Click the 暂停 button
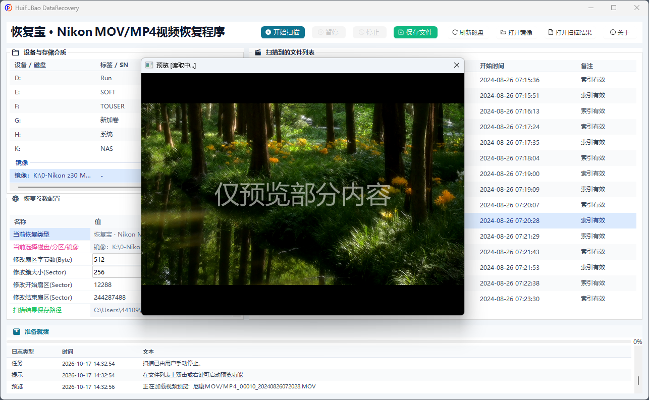 pos(328,32)
